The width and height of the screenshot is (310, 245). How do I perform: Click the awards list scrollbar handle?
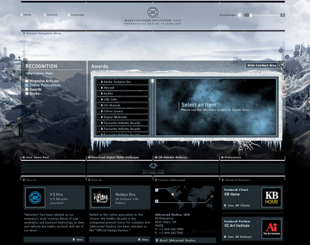[152, 81]
